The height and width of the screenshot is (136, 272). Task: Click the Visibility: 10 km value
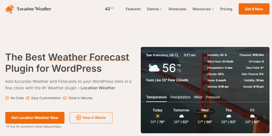click(254, 81)
